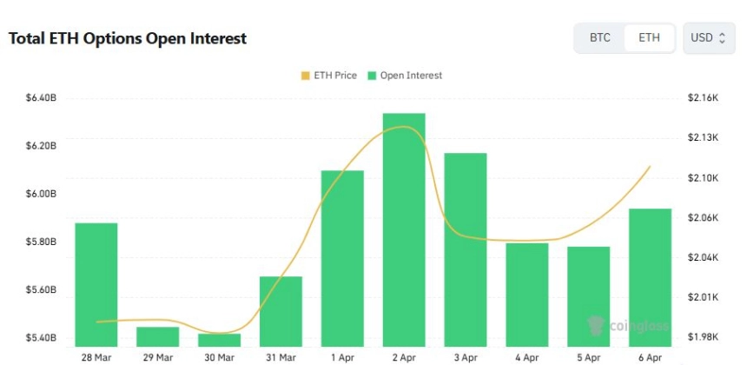
Task: Click the 4 Apr green bar
Action: click(x=527, y=294)
